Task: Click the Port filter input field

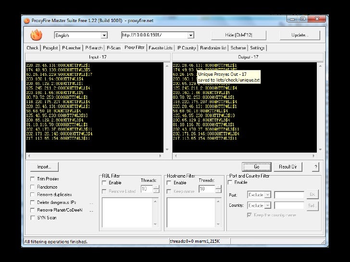Action: click(x=289, y=195)
